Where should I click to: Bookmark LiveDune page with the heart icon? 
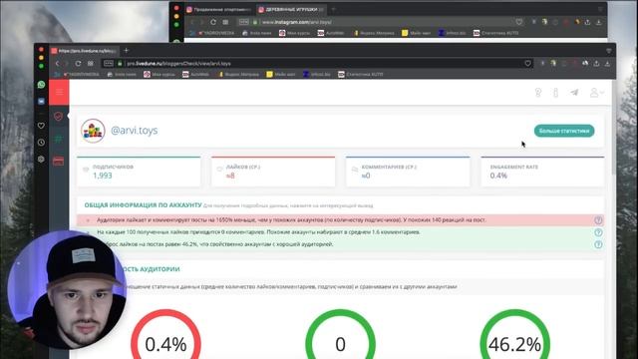(x=527, y=64)
